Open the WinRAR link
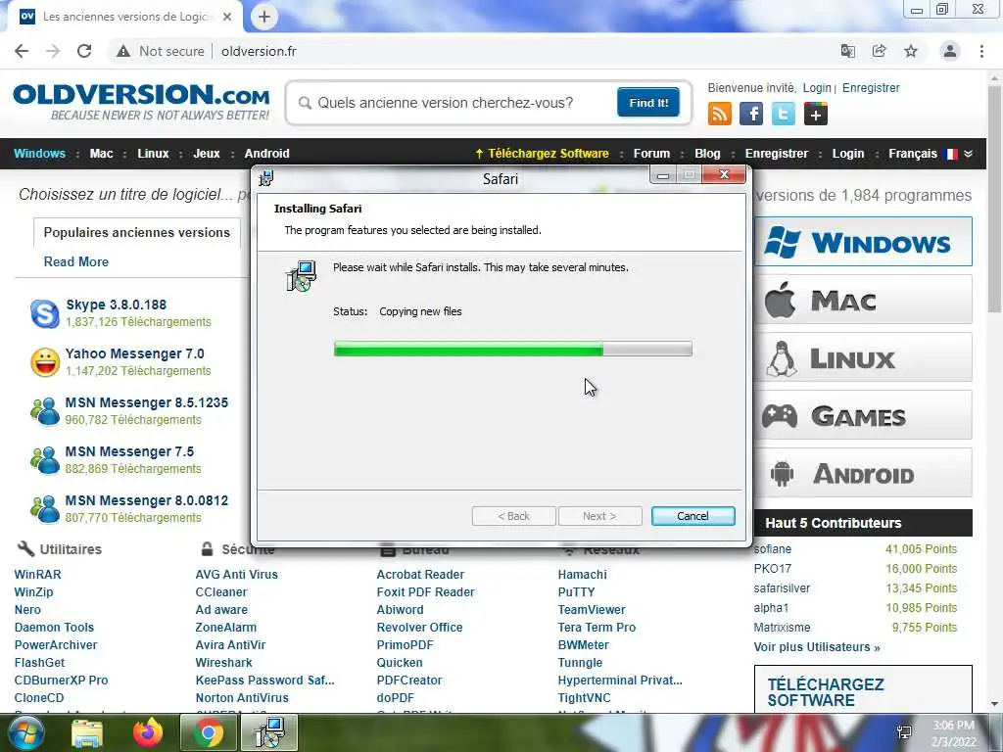 pyautogui.click(x=38, y=574)
